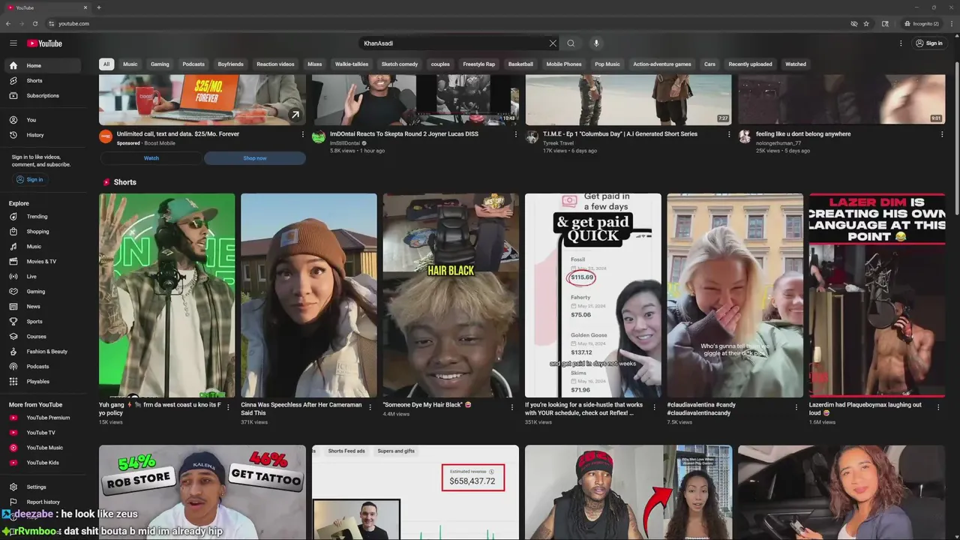Open the Rob Store vs Get Tattoo video
Image resolution: width=960 pixels, height=540 pixels.
(202, 492)
